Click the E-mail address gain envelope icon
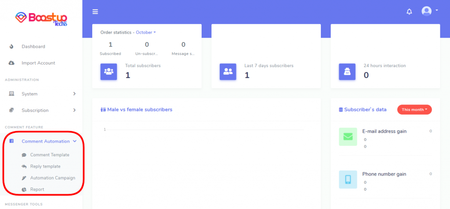Screen dimensions: 450x209 pyautogui.click(x=348, y=137)
